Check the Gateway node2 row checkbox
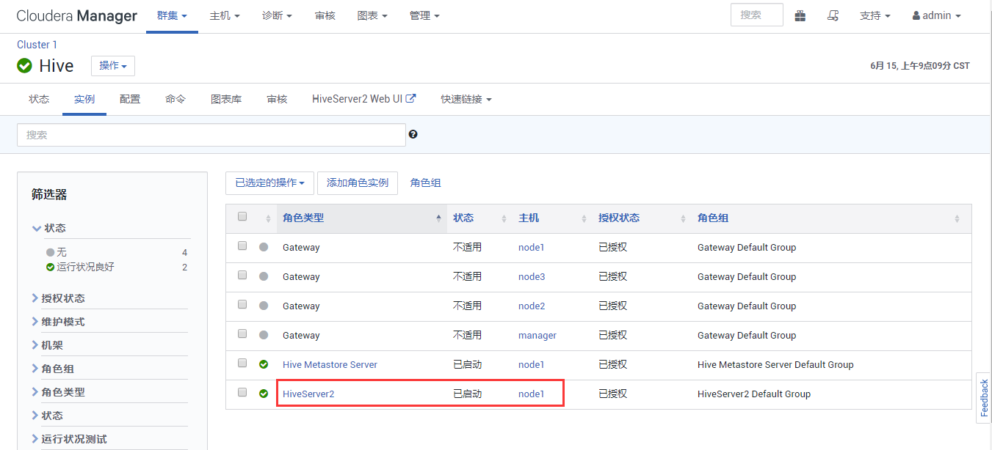Screen dimensions: 992x450 [x=242, y=304]
